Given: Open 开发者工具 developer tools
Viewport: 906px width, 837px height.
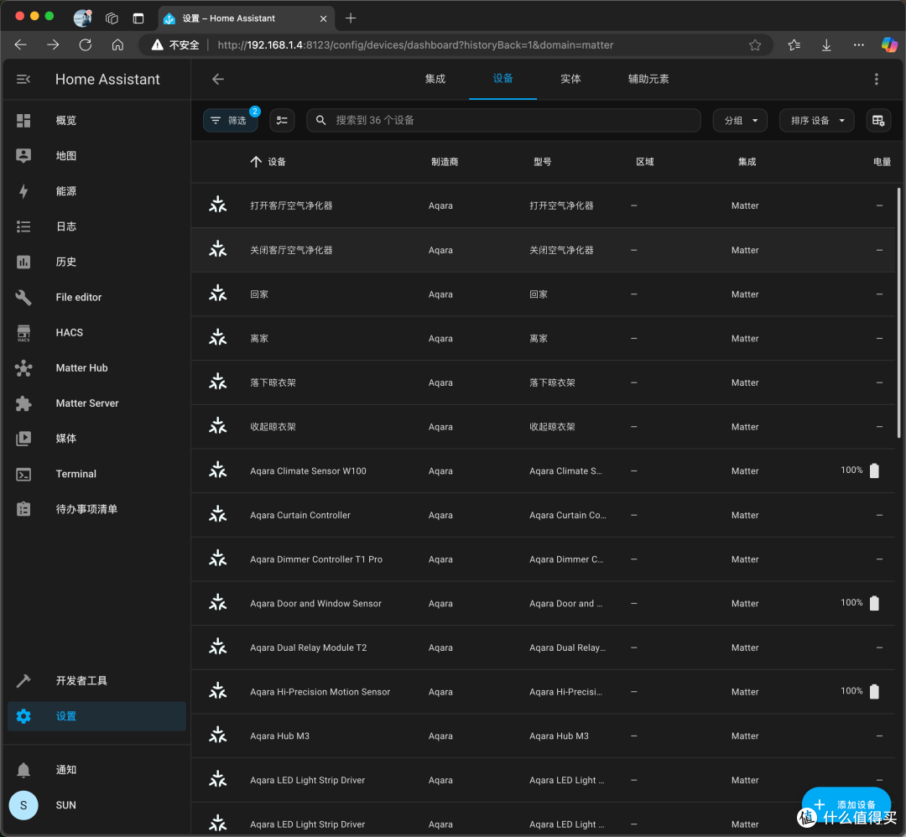Looking at the screenshot, I should click(96, 680).
